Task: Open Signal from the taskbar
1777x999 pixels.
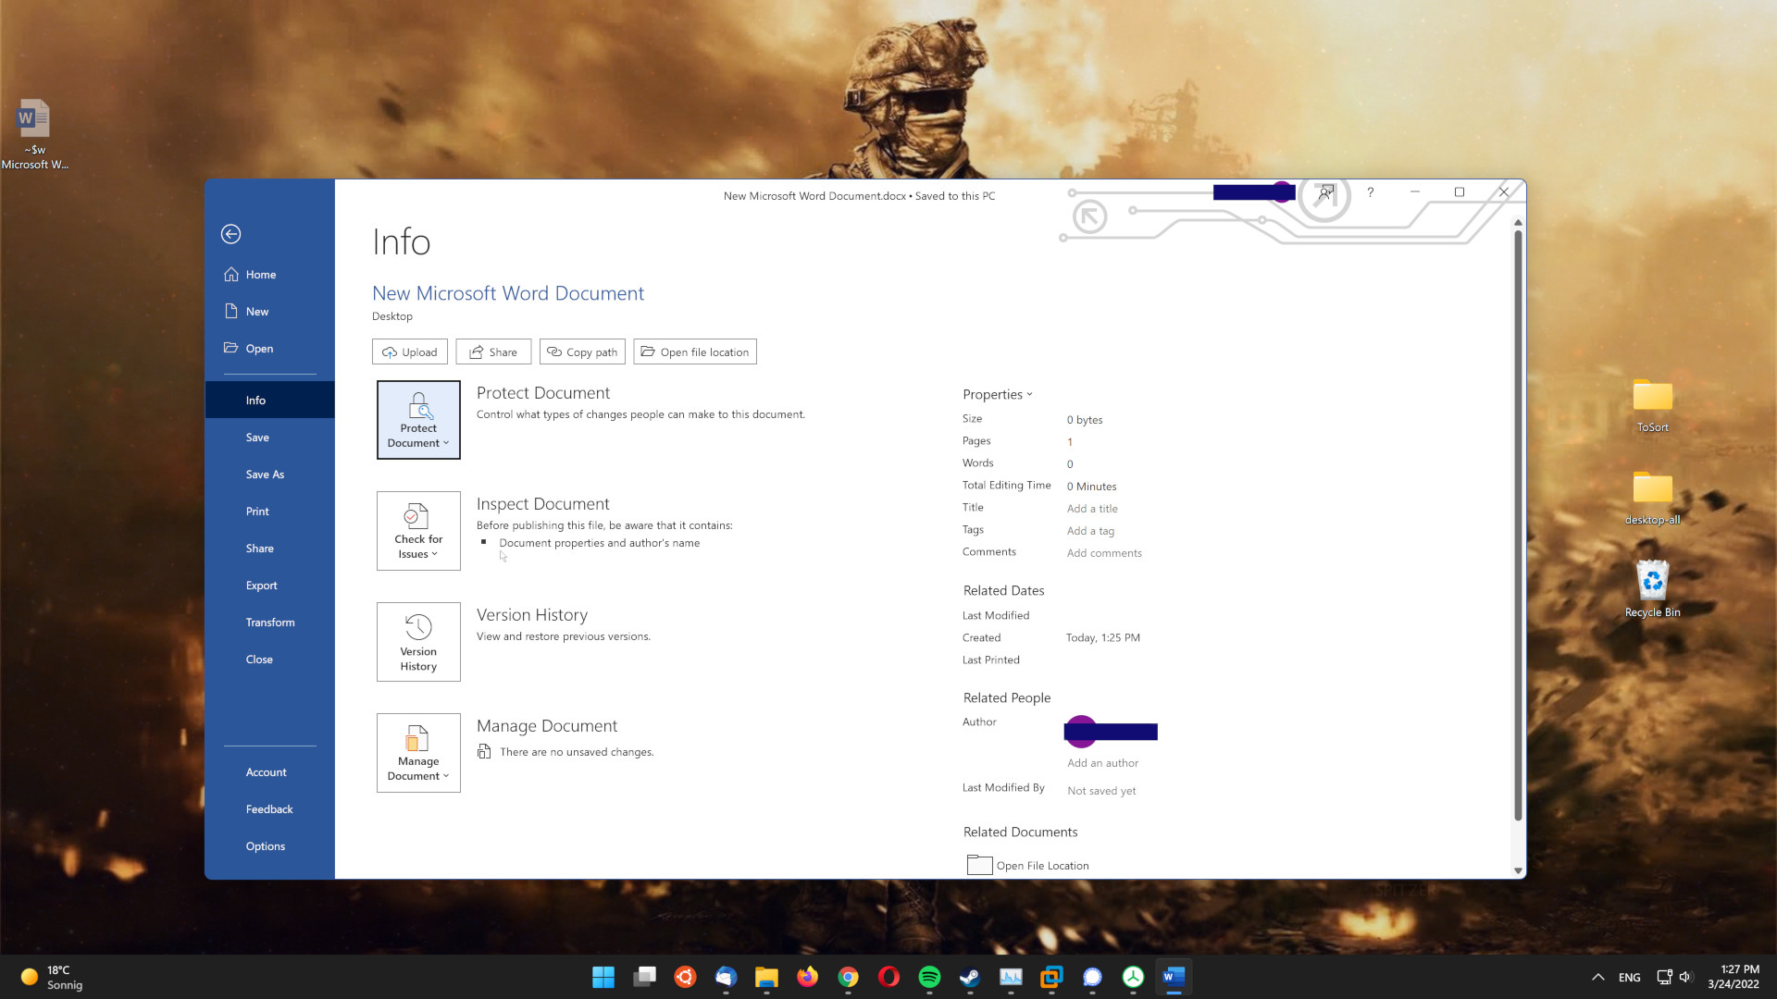Action: (1092, 977)
